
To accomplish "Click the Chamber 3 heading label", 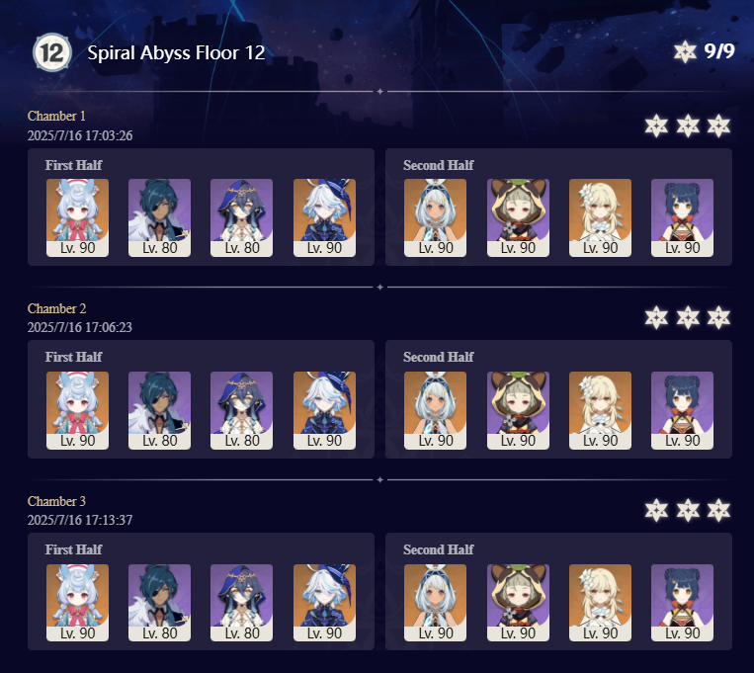I will coord(56,501).
